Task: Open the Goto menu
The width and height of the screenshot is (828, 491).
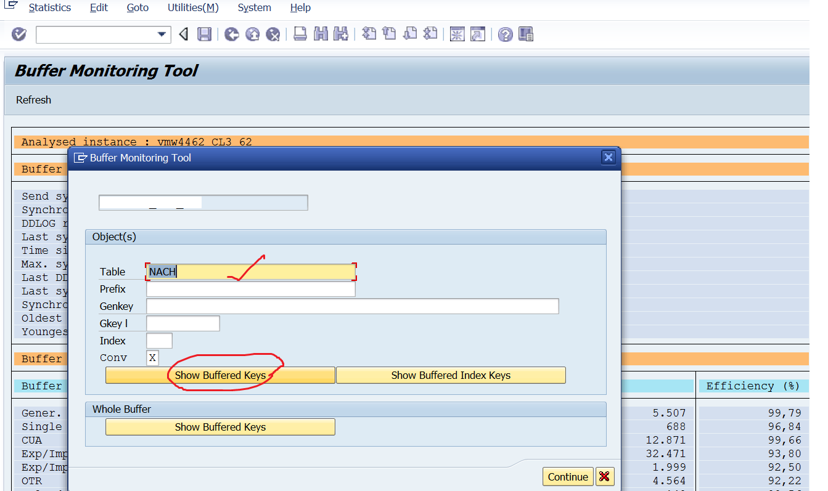Action: (x=137, y=7)
